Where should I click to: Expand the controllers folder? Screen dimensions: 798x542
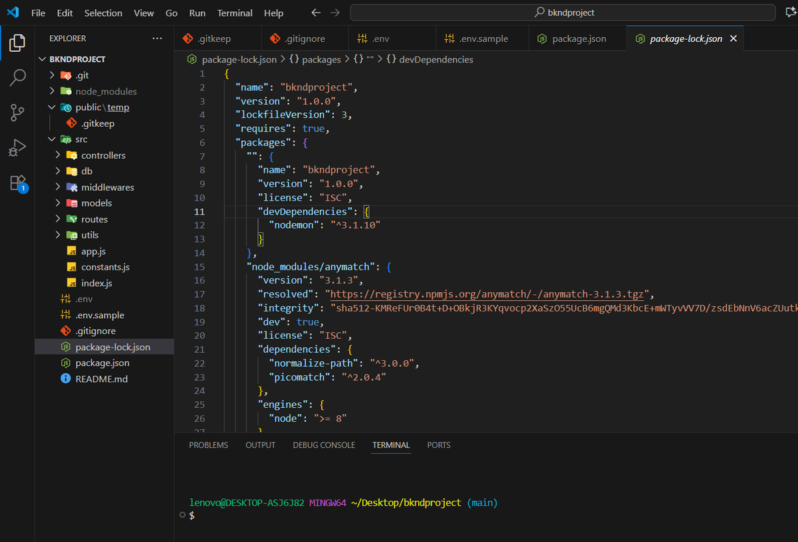click(58, 155)
